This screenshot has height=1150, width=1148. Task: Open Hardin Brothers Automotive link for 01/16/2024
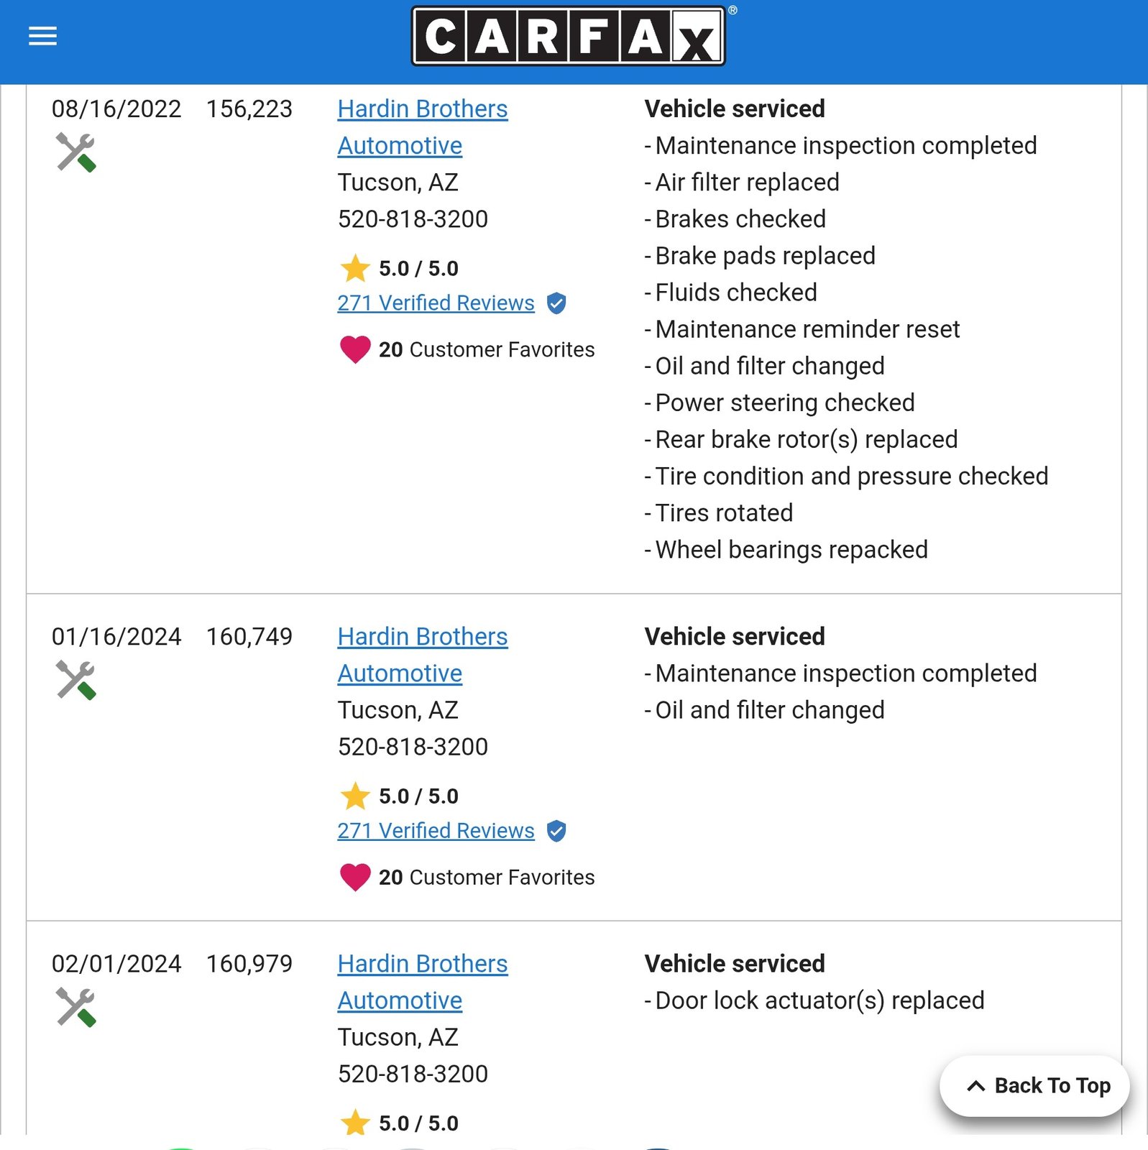(423, 637)
